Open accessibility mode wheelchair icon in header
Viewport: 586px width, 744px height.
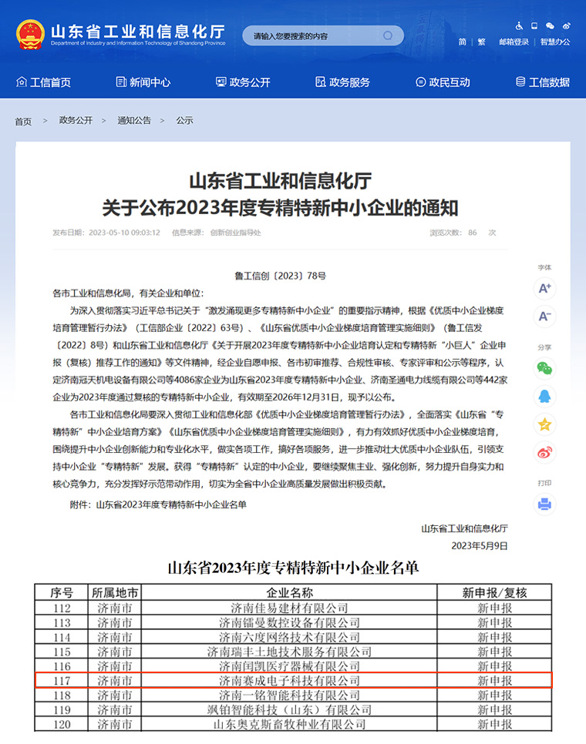pyautogui.click(x=519, y=26)
